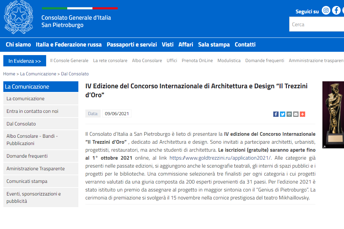Open La Comunicazione breadcrumb link
Screen dimensions: 344x229
coord(38,74)
